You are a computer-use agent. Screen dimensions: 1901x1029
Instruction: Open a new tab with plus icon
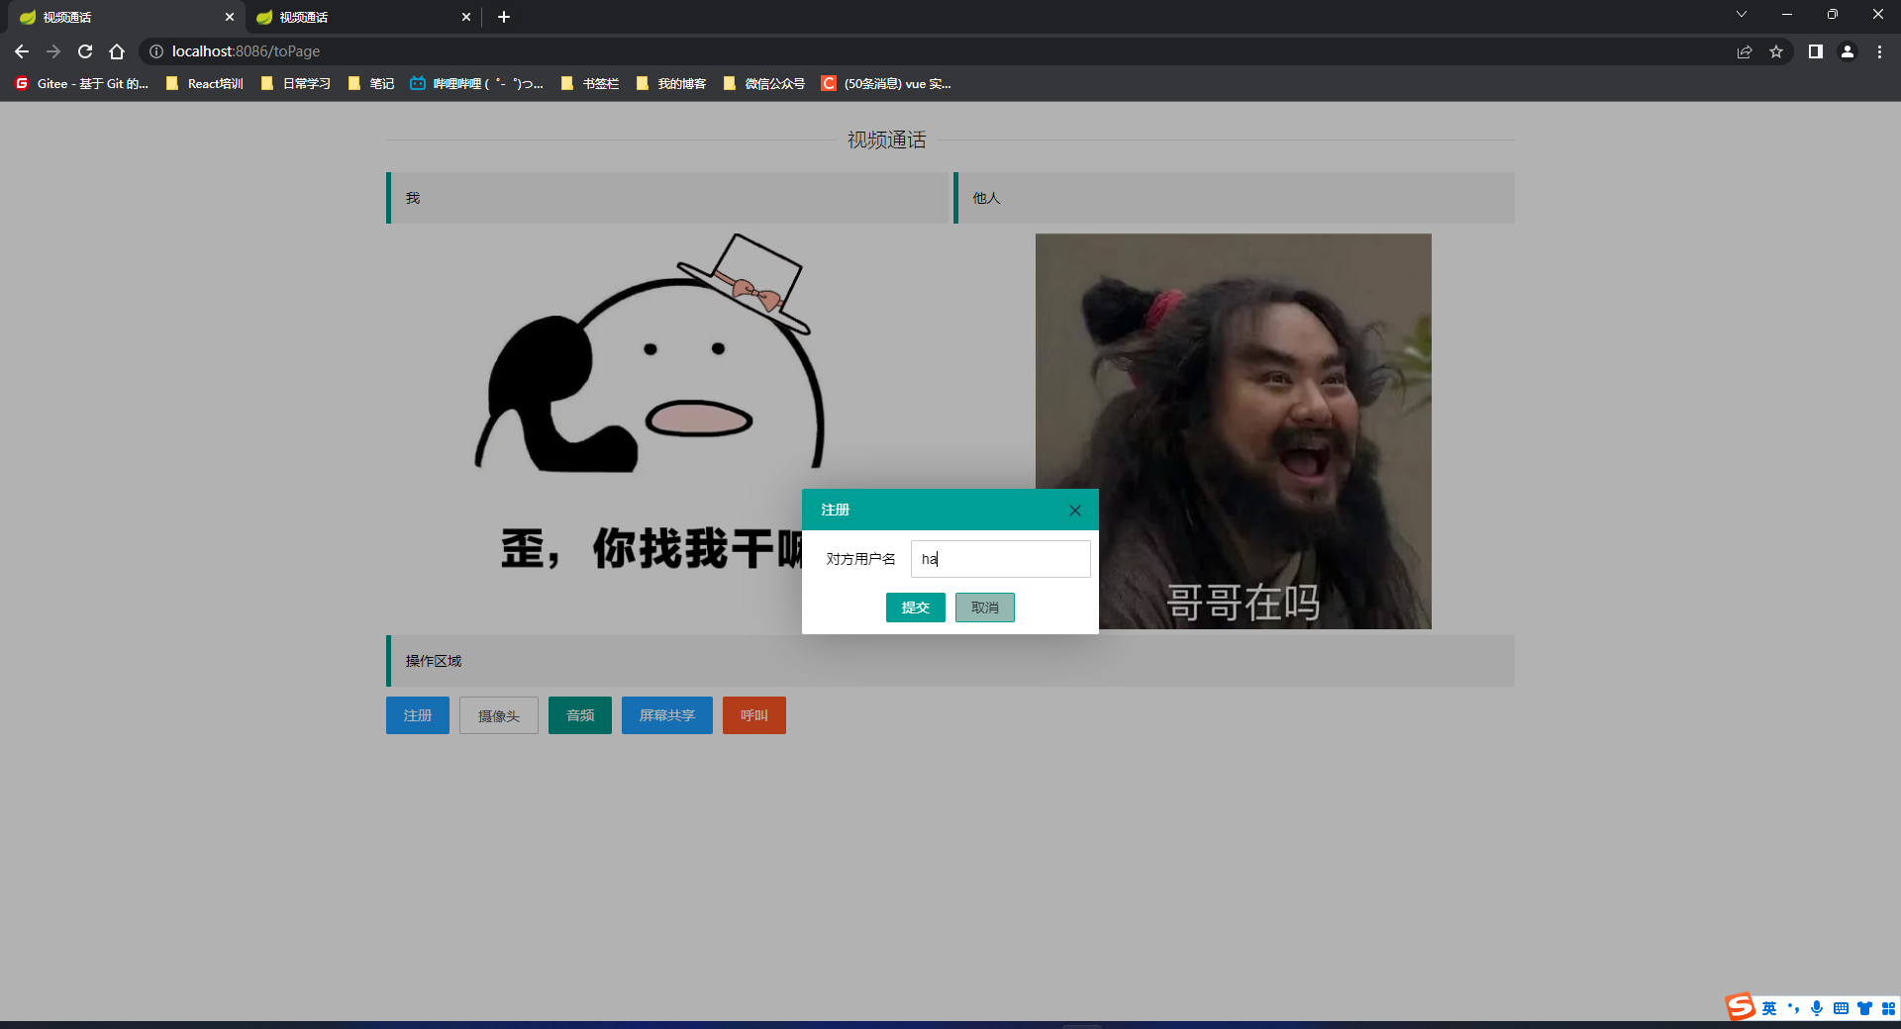(504, 17)
